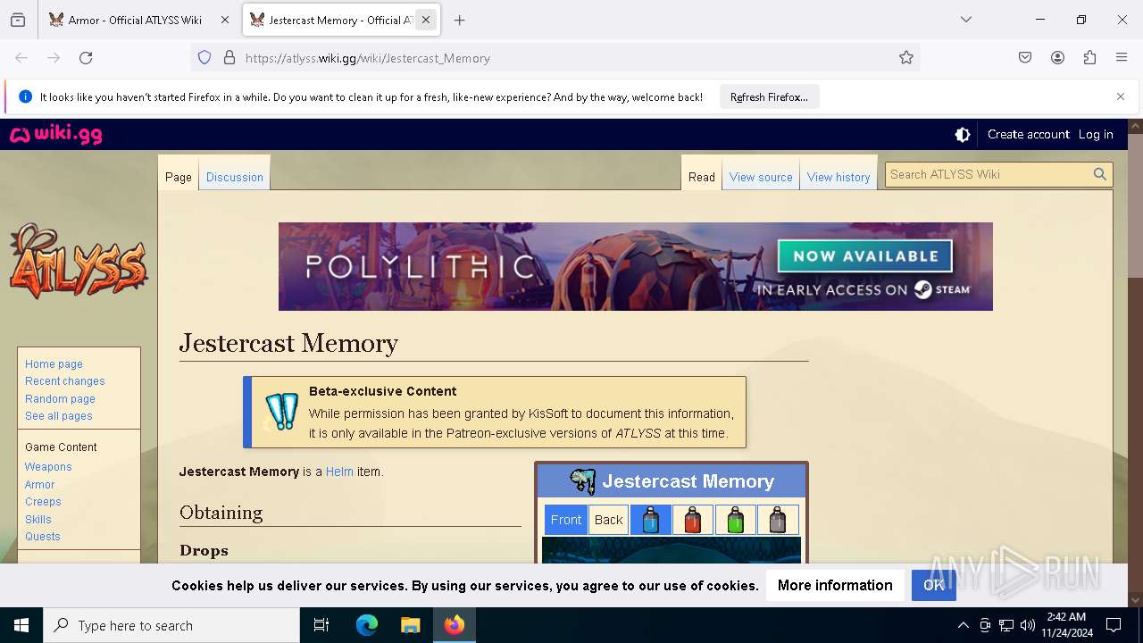
Task: Open Task View on the taskbar
Action: 321,625
